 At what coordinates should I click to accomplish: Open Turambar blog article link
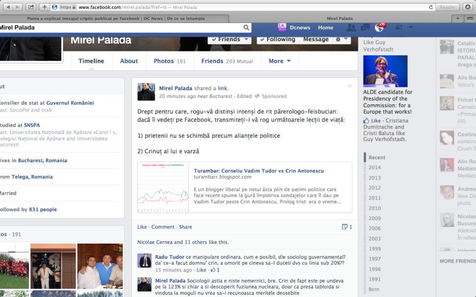(x=259, y=171)
